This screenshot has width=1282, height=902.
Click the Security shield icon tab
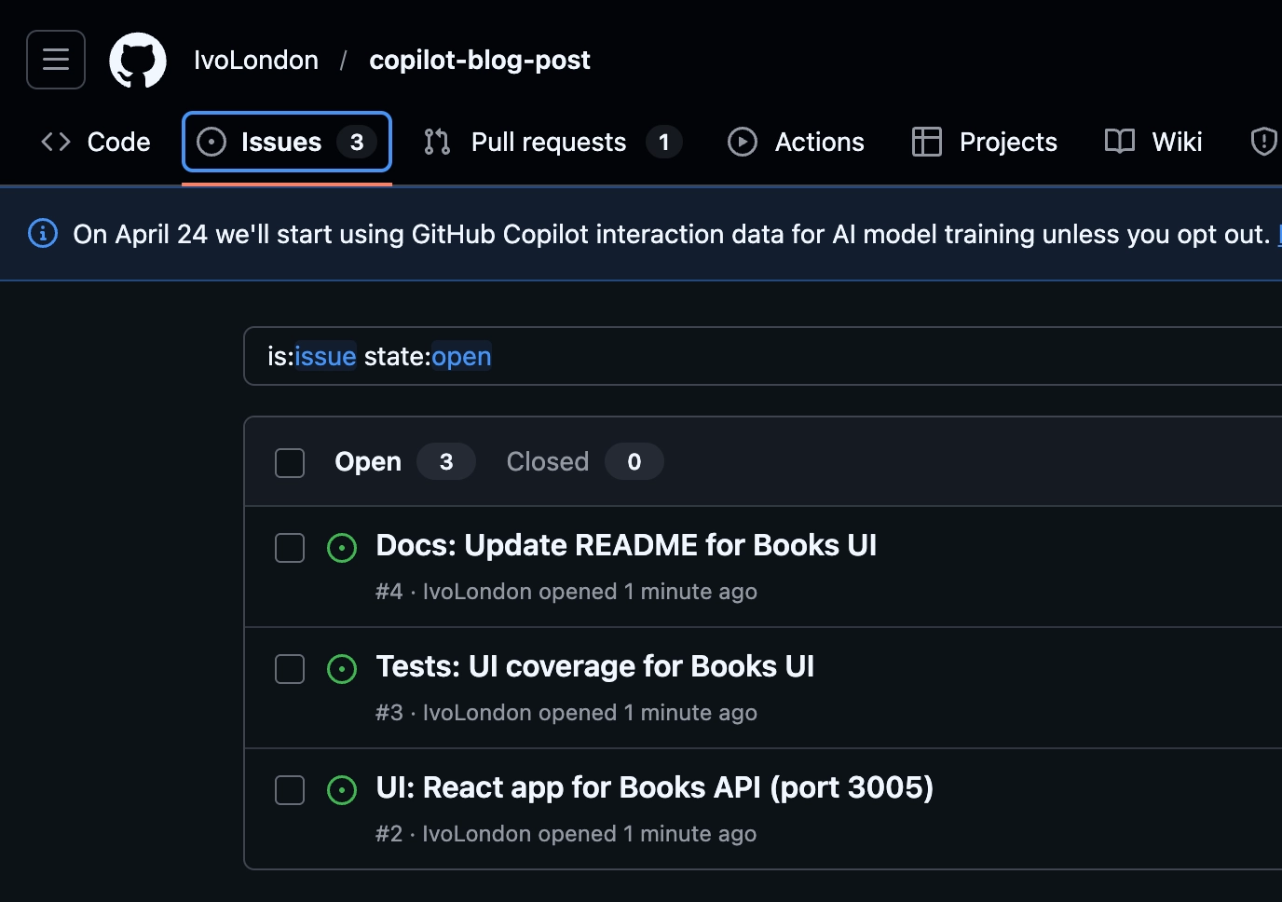click(1263, 142)
